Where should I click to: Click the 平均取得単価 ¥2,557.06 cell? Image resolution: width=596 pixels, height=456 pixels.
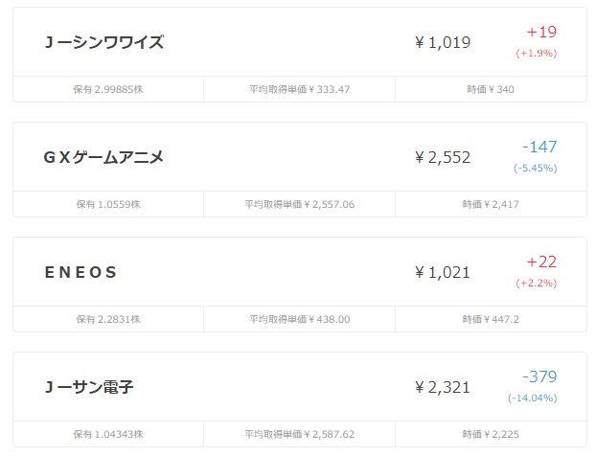coord(300,204)
